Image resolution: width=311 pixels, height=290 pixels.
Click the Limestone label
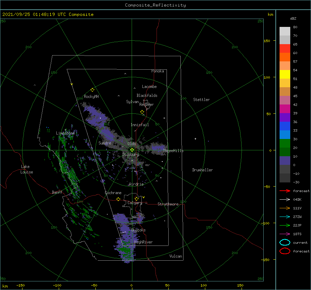tap(65, 133)
